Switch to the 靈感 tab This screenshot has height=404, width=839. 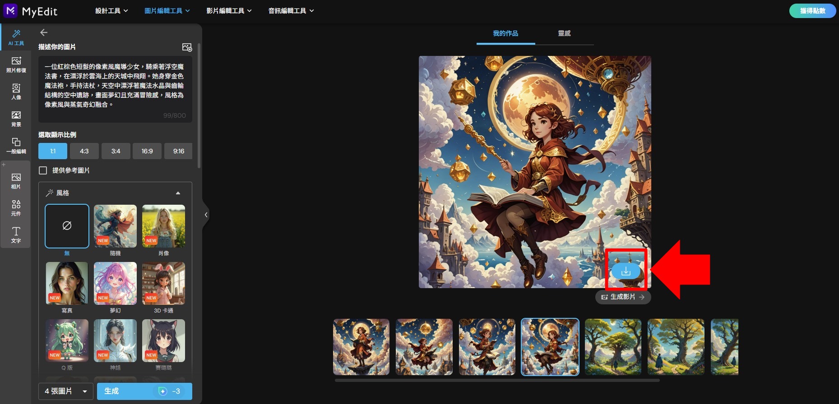564,33
